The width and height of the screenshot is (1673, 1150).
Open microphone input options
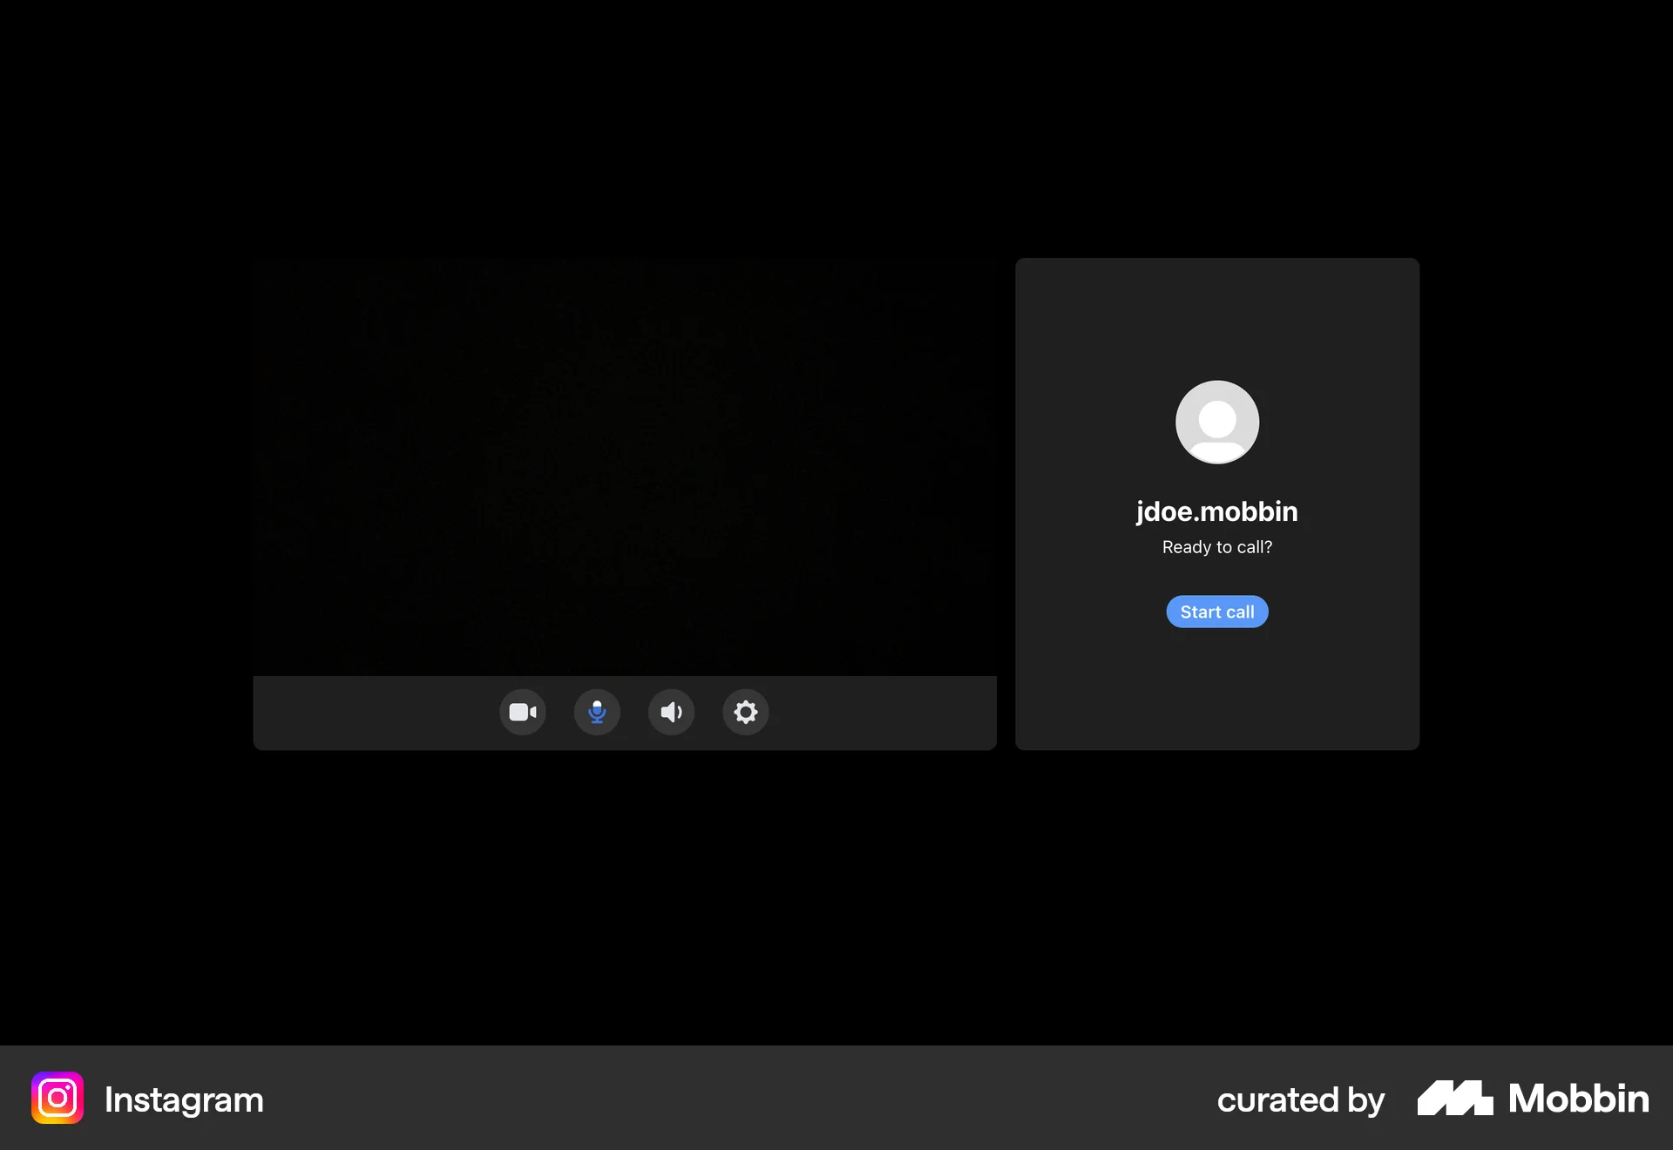point(597,712)
